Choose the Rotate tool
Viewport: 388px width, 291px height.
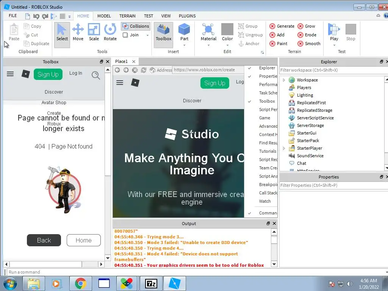click(x=110, y=33)
